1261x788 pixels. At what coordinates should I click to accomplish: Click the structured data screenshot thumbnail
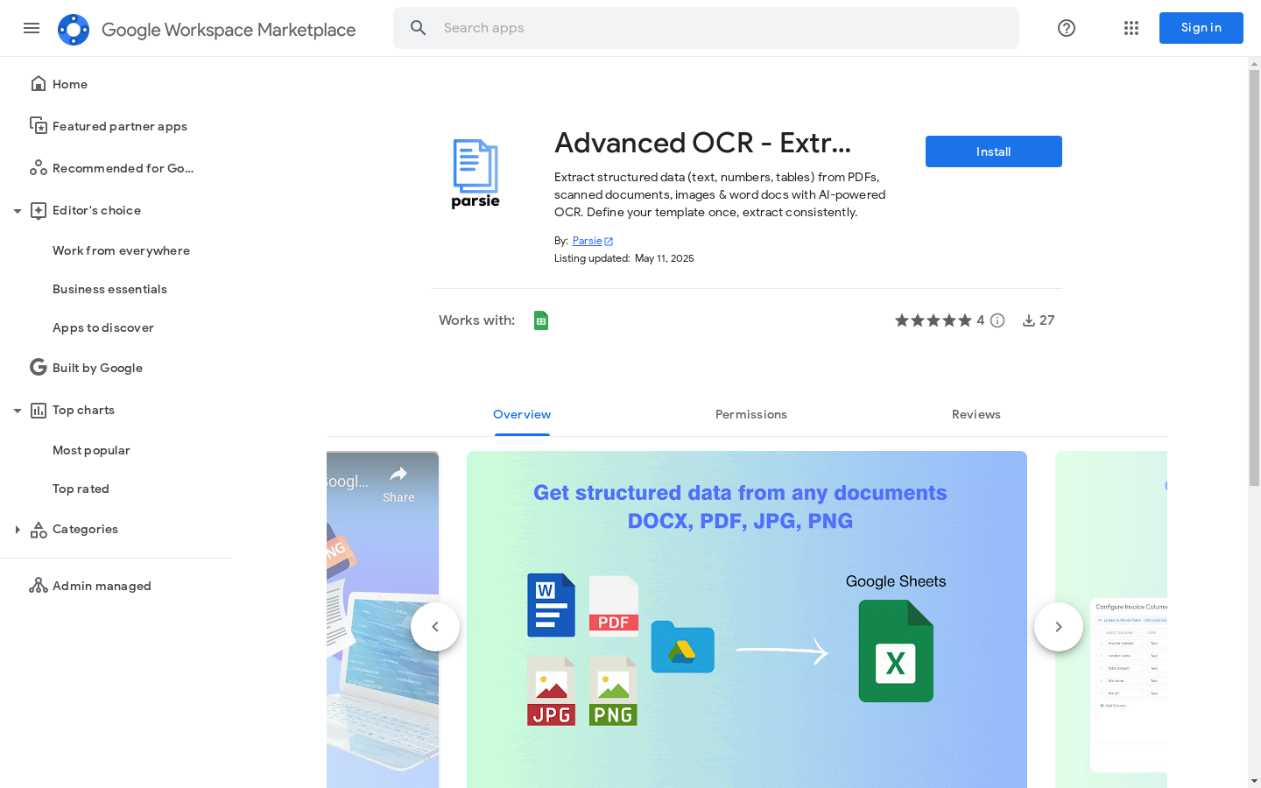point(747,619)
